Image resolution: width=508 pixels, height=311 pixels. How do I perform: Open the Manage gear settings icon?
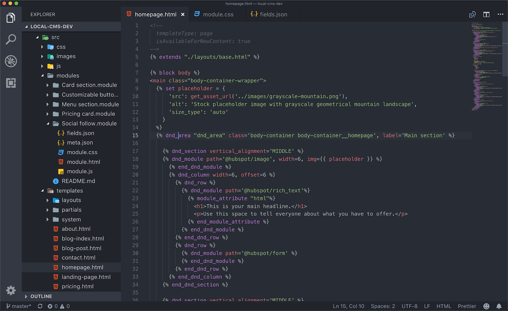(x=11, y=290)
